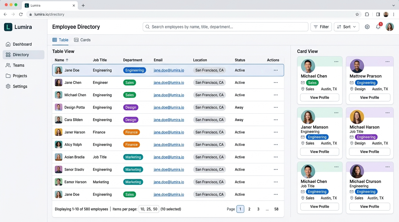
Task: Open a new browser tab
Action: [x=83, y=5]
